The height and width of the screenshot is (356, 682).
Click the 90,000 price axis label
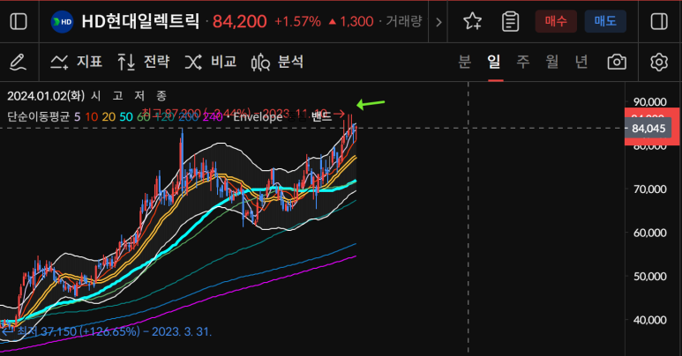coord(650,101)
